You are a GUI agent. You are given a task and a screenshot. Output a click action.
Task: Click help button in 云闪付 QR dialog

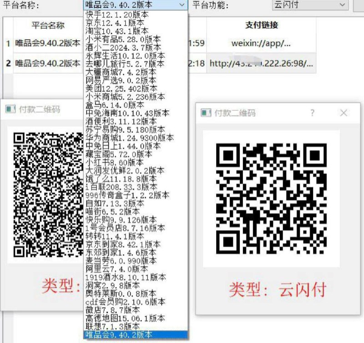313,113
